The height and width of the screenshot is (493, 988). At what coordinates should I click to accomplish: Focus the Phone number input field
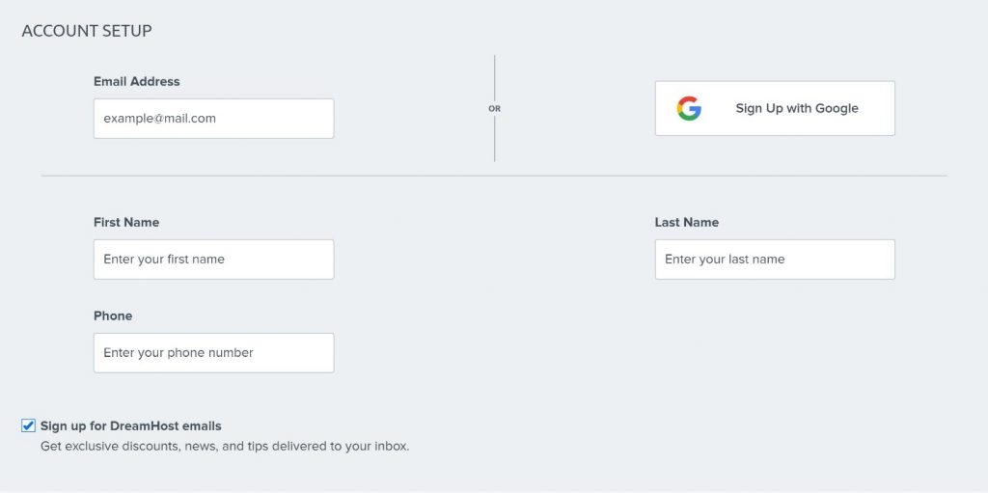[213, 352]
